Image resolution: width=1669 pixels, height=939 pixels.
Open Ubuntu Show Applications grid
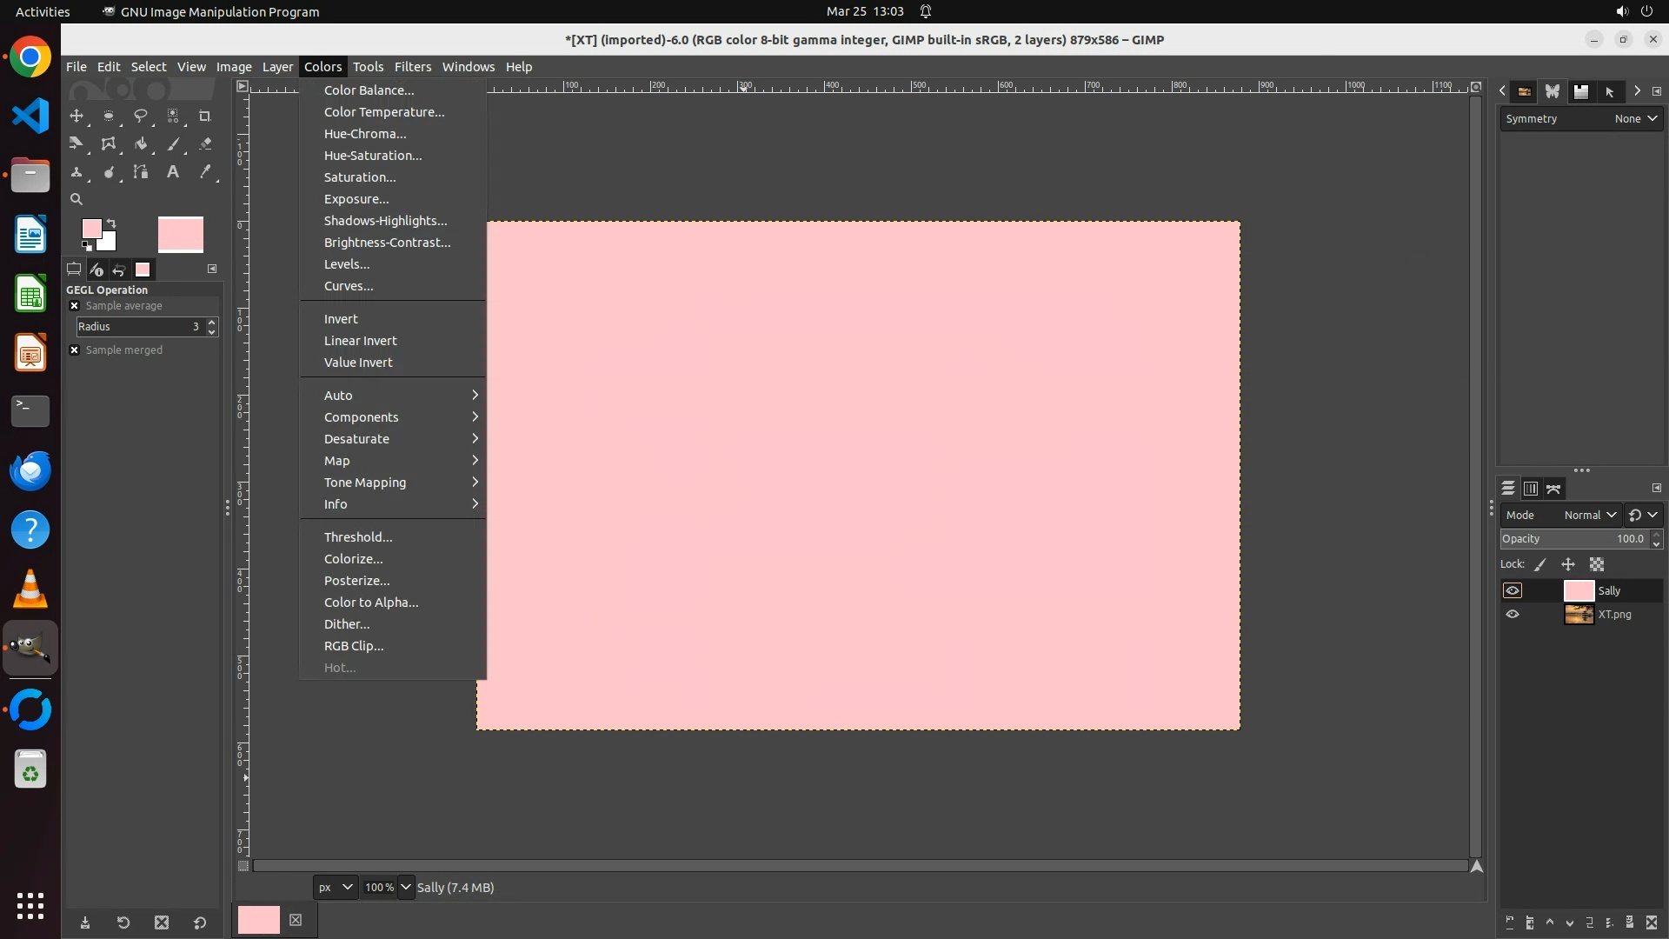[30, 905]
